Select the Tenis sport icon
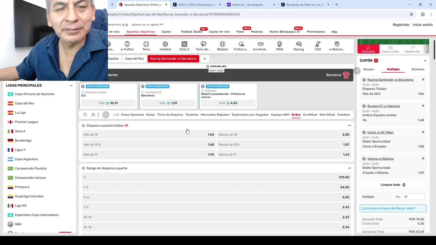 [x=146, y=46]
